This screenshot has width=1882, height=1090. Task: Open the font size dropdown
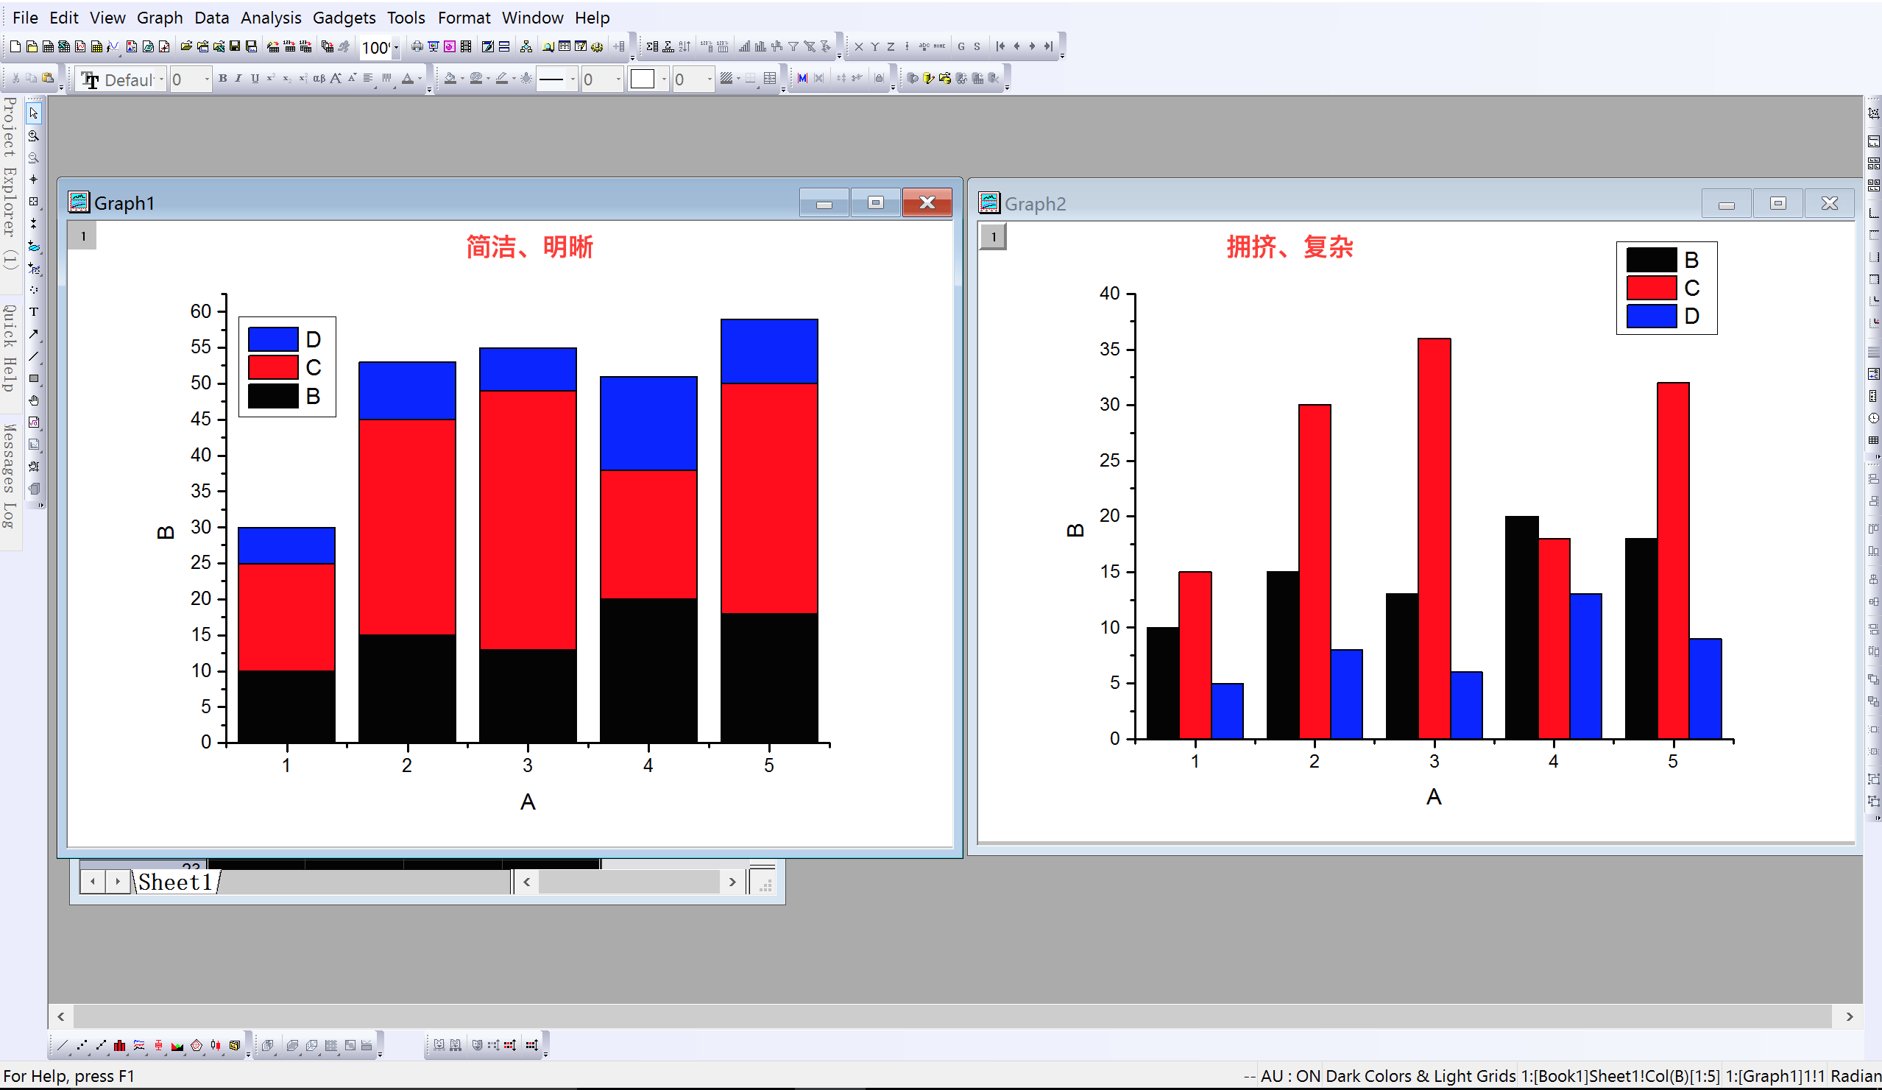[207, 79]
